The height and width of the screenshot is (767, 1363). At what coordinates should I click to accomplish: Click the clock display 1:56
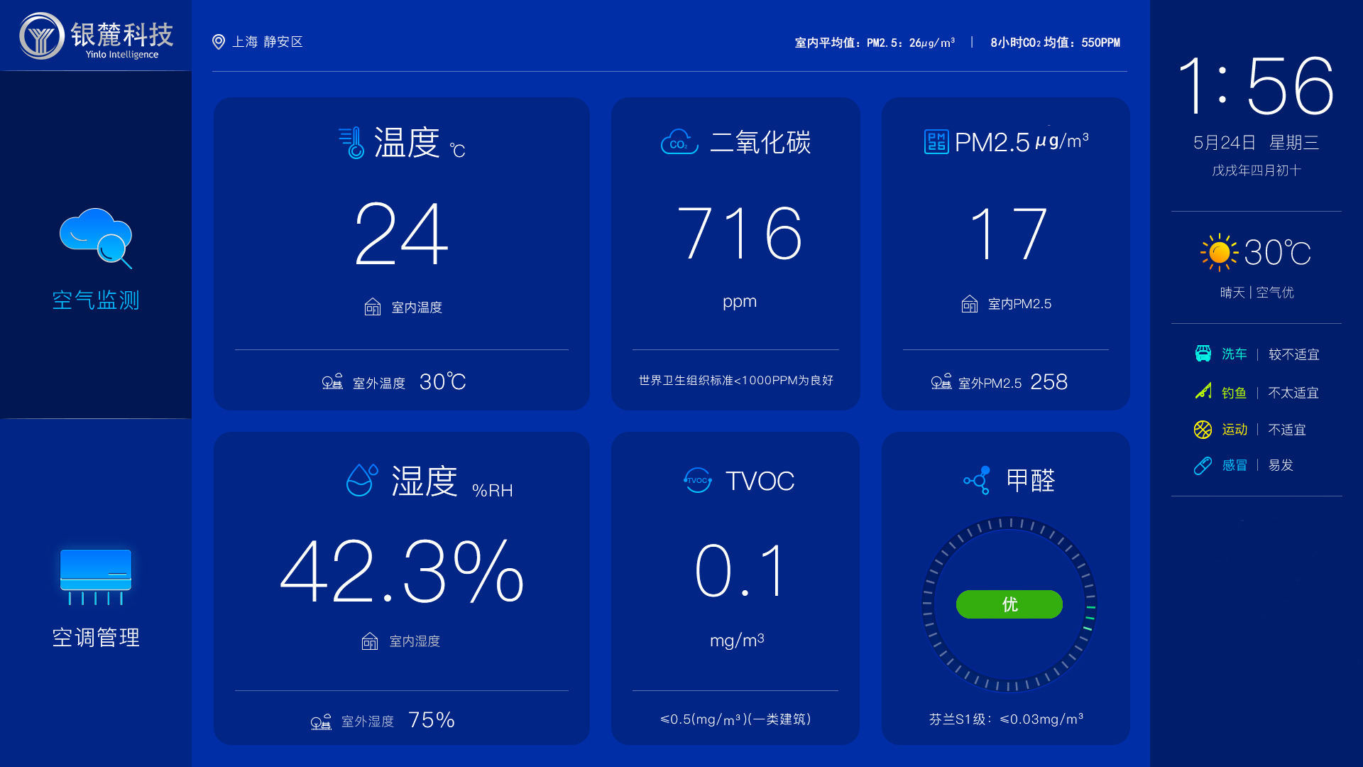pos(1257,87)
